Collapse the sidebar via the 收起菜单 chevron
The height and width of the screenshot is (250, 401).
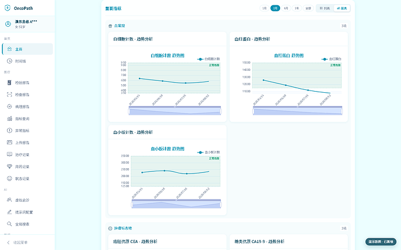coord(9,242)
